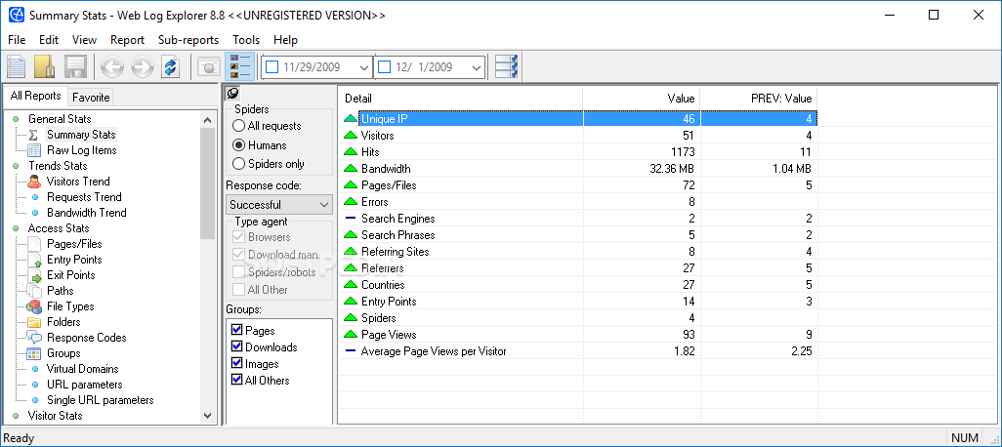1002x447 pixels.
Task: Open the Virtual Domains report
Action: point(82,369)
